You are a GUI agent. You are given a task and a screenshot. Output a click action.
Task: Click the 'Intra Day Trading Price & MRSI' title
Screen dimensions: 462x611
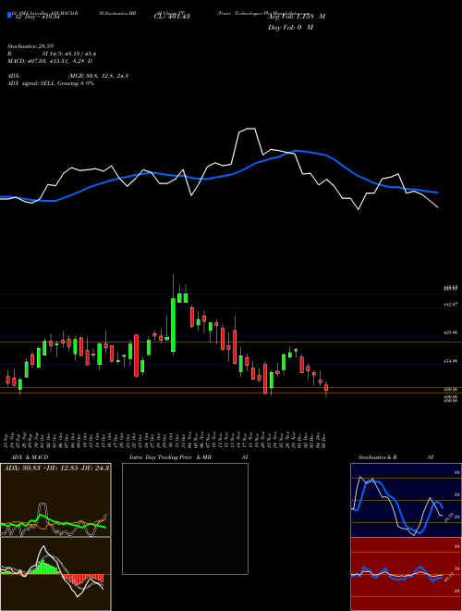pyautogui.click(x=189, y=457)
